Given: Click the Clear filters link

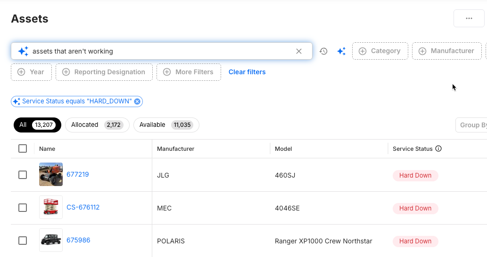Looking at the screenshot, I should click(x=247, y=72).
